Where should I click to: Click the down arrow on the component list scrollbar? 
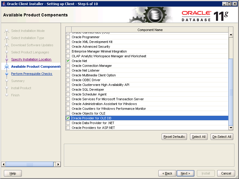point(231,128)
